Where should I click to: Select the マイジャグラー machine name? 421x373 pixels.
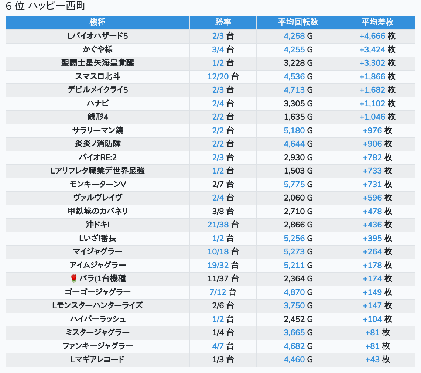98,251
